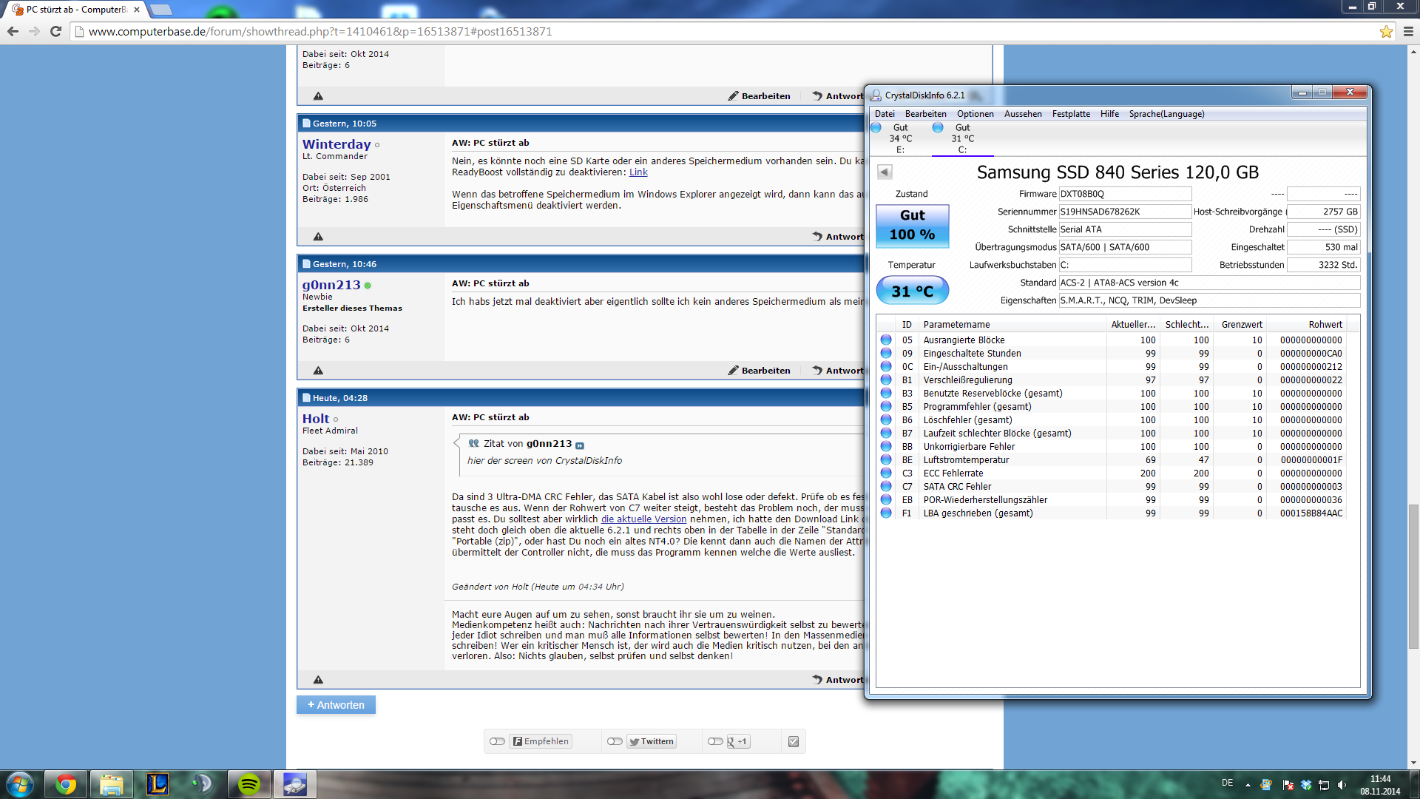Select drive E: tab showing 34 °C
The image size is (1420, 799).
(899, 138)
